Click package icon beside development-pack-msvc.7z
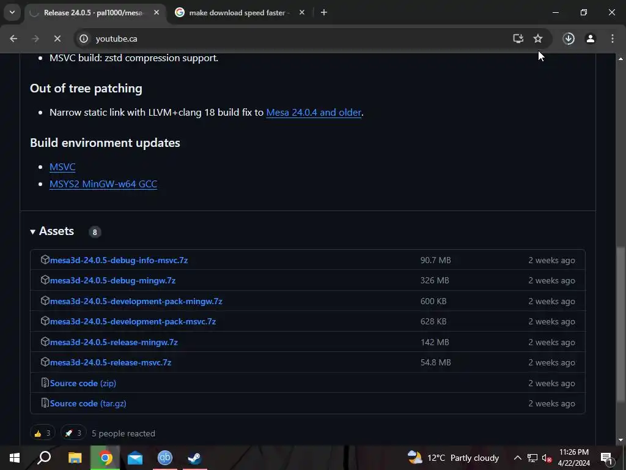 pos(45,321)
